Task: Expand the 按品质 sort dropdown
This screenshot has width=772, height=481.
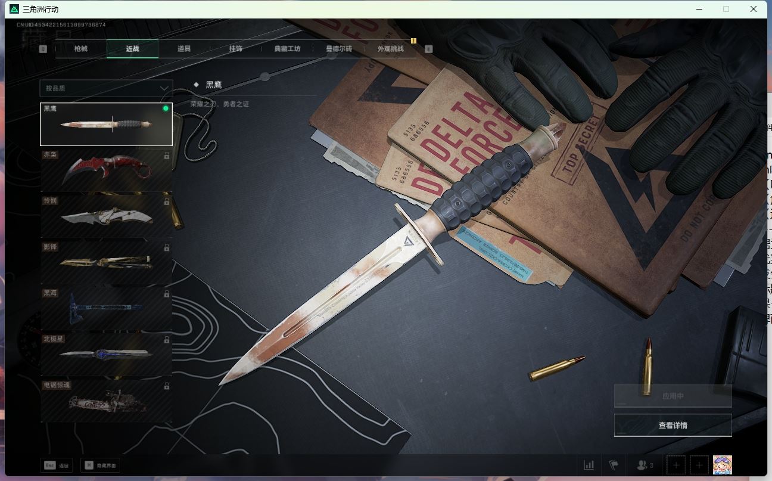Action: [106, 88]
